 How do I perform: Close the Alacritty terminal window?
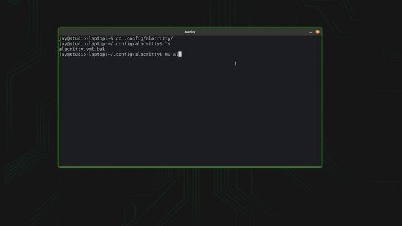[317, 32]
